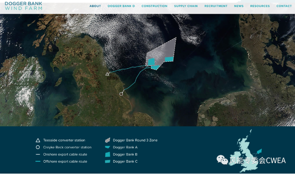
Task: Click the teal line icon for offshore export cable
Action: click(38, 161)
